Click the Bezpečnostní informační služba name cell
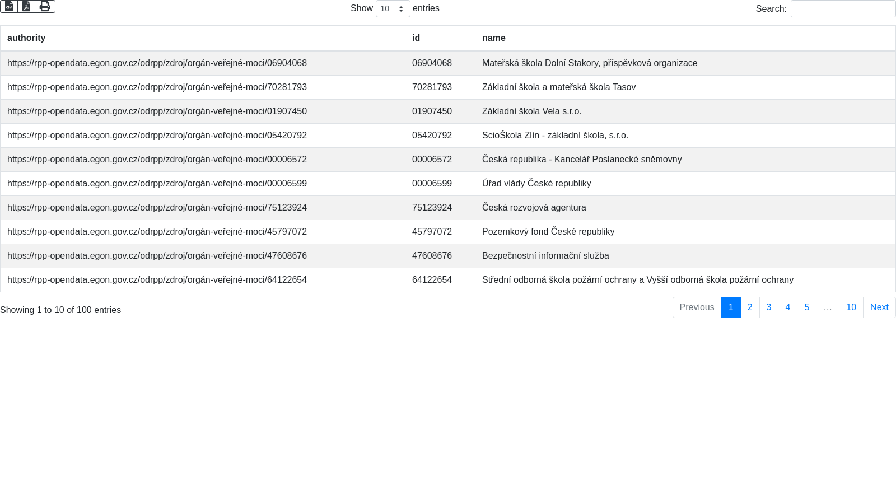The width and height of the screenshot is (896, 504). click(545, 256)
